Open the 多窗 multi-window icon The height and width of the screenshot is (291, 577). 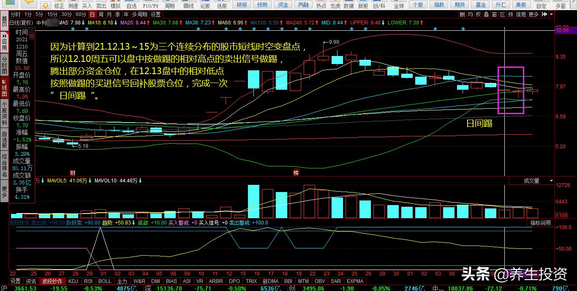(561, 5)
